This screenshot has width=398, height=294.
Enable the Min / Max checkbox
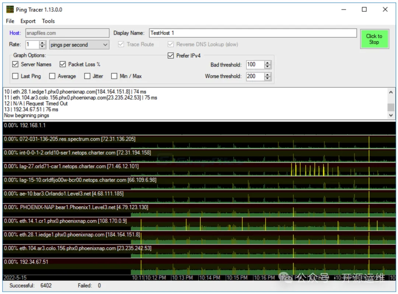click(114, 76)
